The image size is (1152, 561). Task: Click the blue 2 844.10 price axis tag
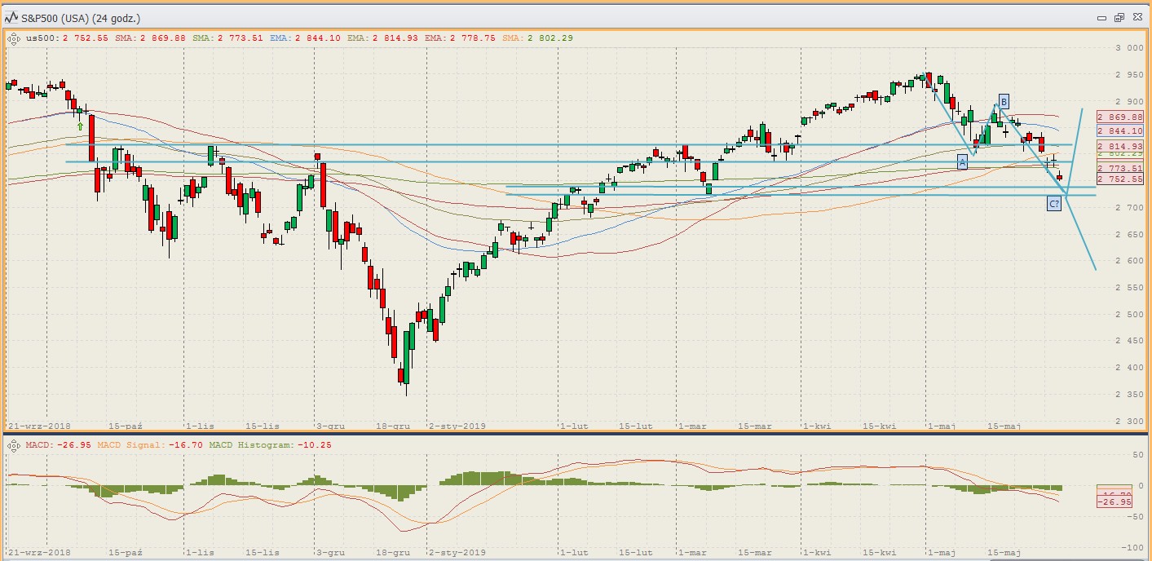1120,131
